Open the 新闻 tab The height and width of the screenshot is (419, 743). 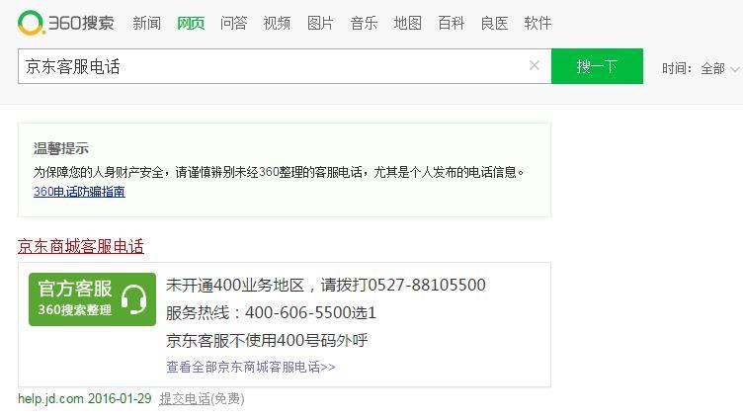coord(146,23)
